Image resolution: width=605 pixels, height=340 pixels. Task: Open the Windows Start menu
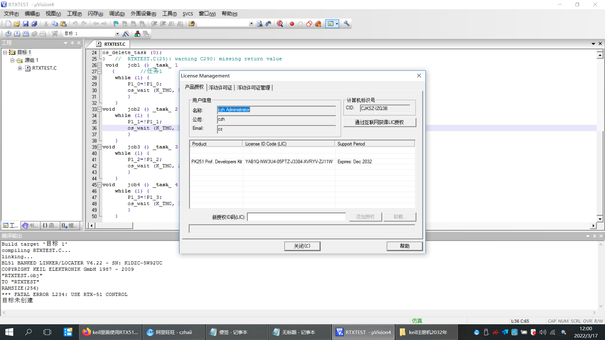coord(9,332)
